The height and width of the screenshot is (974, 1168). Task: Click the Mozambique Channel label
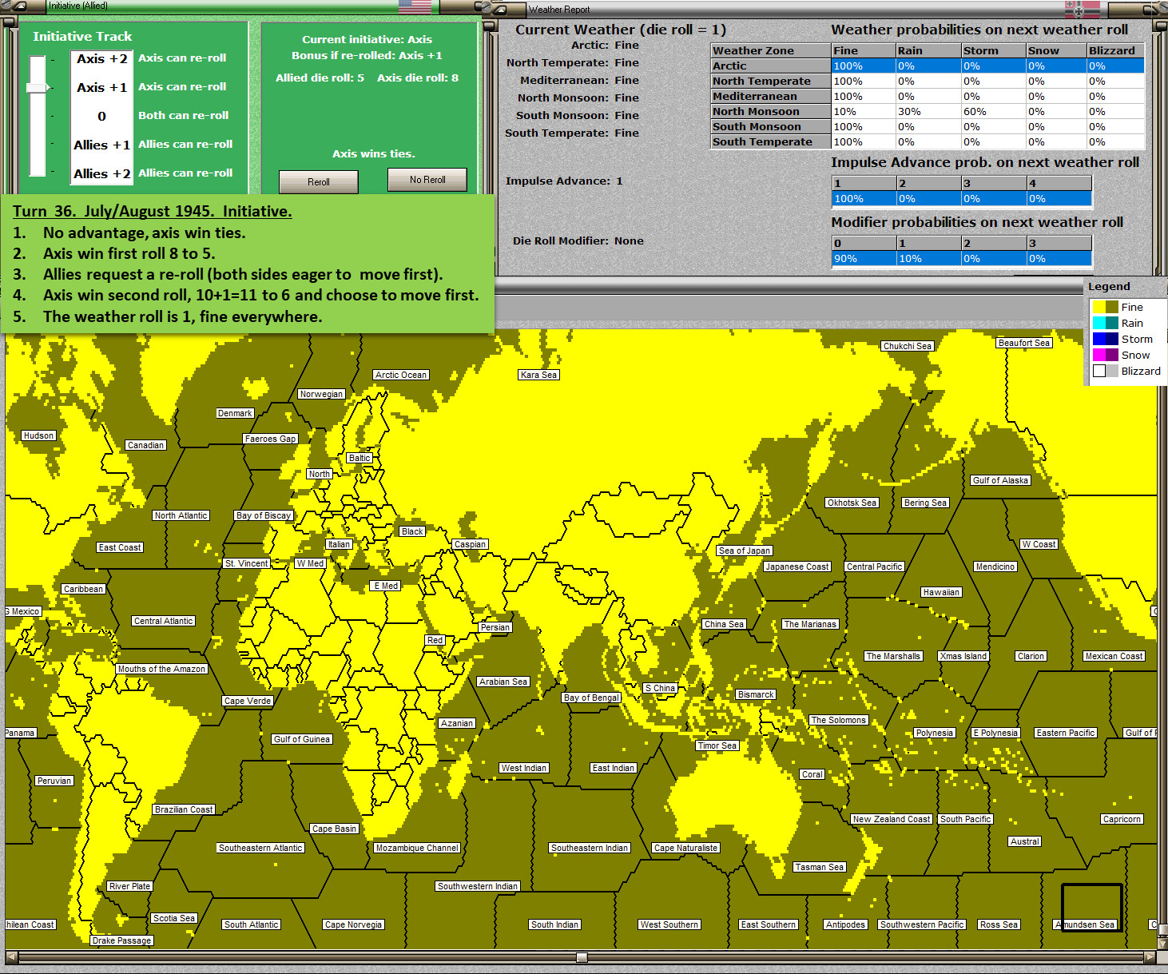pos(417,848)
